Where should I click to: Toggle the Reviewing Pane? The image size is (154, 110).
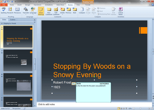[104, 14]
